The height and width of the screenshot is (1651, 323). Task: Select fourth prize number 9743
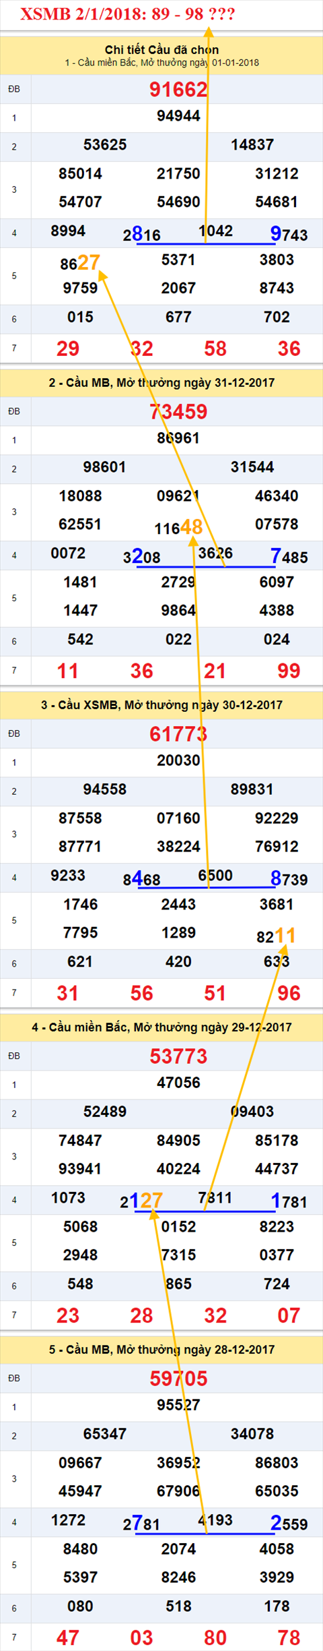289,234
